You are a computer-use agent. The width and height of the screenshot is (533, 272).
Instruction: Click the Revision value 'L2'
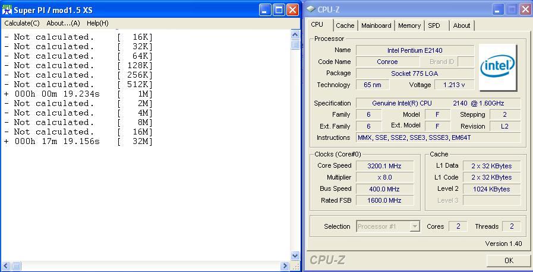pyautogui.click(x=505, y=126)
